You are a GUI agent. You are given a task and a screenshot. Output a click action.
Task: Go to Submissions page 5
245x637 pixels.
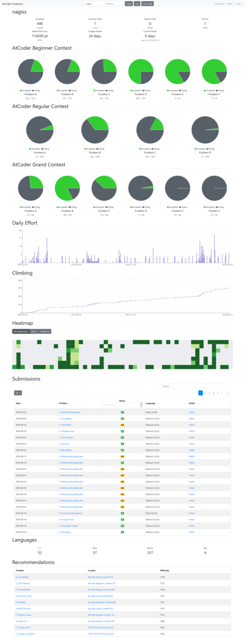(x=217, y=393)
